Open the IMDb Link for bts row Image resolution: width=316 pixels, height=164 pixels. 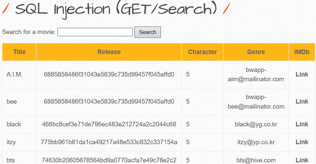(302, 160)
